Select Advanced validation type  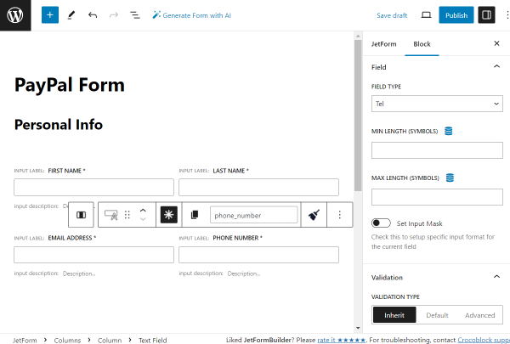tap(479, 315)
